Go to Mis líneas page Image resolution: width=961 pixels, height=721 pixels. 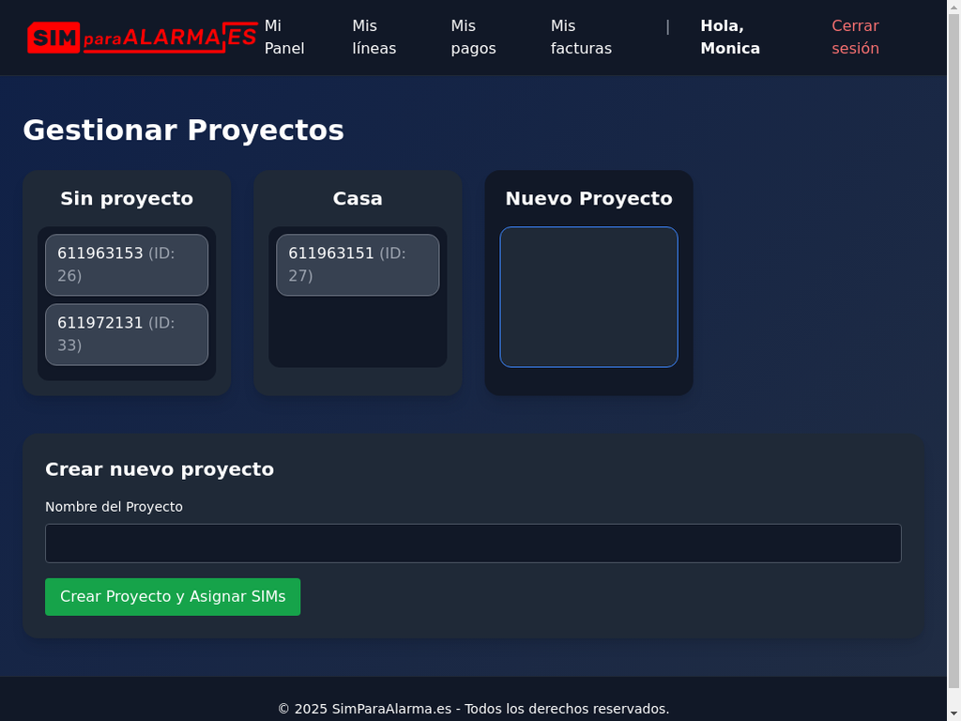374,37
